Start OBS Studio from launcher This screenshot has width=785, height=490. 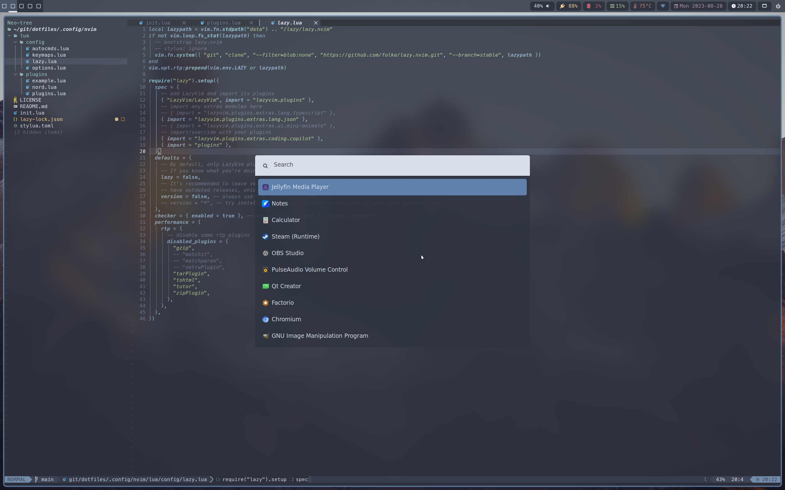click(287, 253)
